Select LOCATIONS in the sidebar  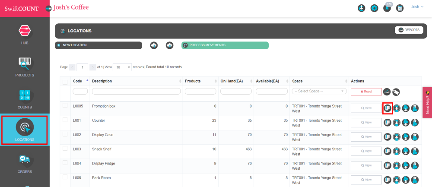point(25,130)
